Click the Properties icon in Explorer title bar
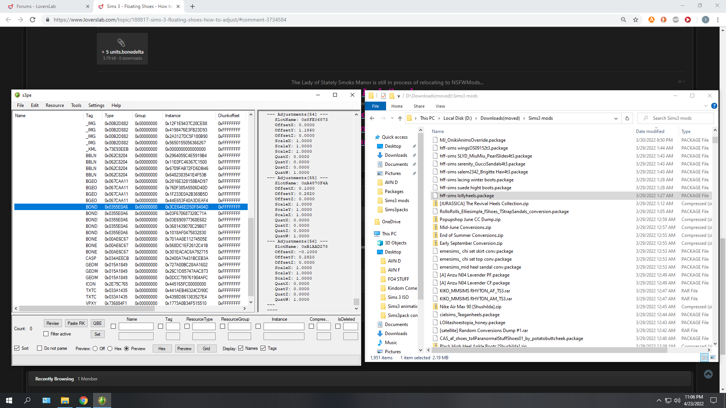The image size is (726, 408). [x=383, y=96]
